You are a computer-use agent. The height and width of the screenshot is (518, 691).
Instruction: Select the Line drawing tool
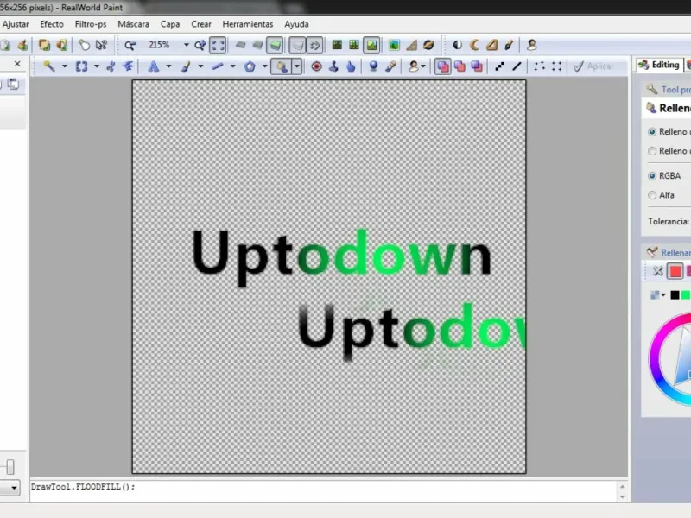[218, 66]
